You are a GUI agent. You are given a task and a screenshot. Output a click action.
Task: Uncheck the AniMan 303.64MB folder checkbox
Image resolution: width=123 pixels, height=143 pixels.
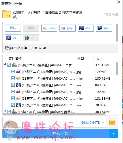9,112
